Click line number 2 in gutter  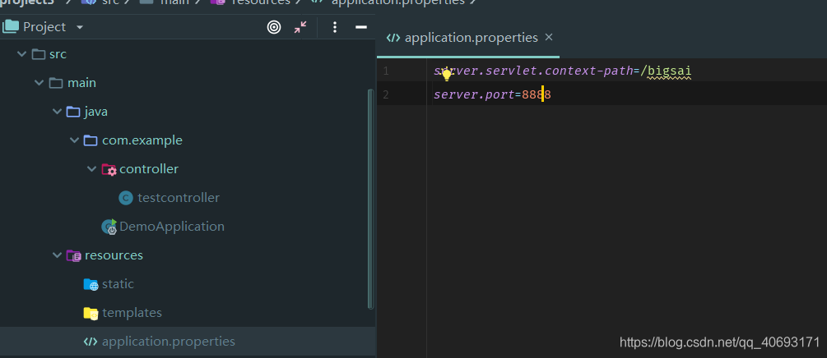tap(386, 94)
